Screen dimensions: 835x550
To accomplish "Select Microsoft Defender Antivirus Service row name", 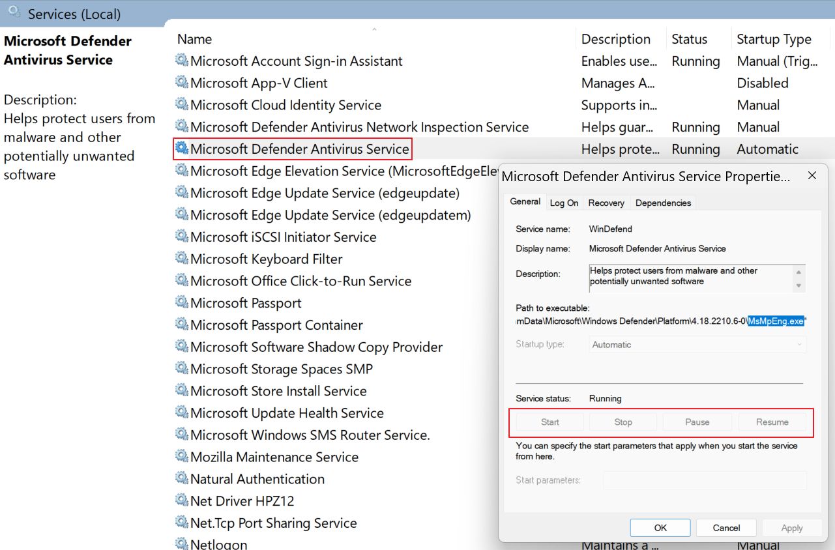I will point(300,149).
